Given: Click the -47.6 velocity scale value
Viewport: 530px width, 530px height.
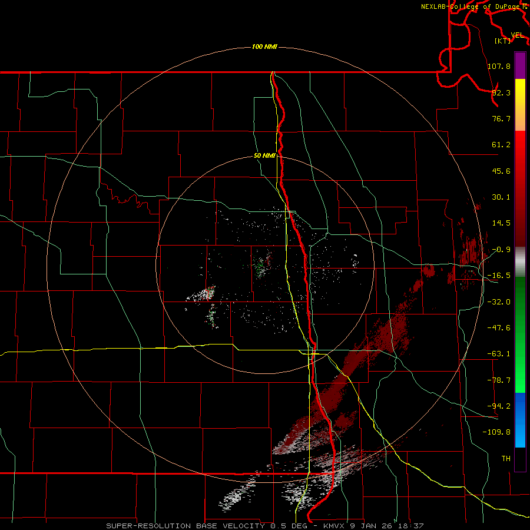Looking at the screenshot, I should [x=499, y=327].
